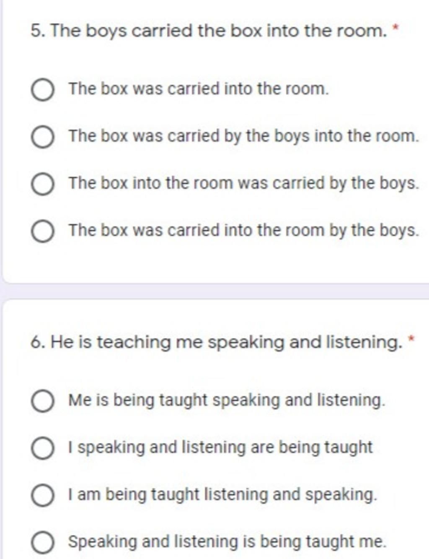Click label 'I am being taught listening and speaking.'

coord(223,494)
